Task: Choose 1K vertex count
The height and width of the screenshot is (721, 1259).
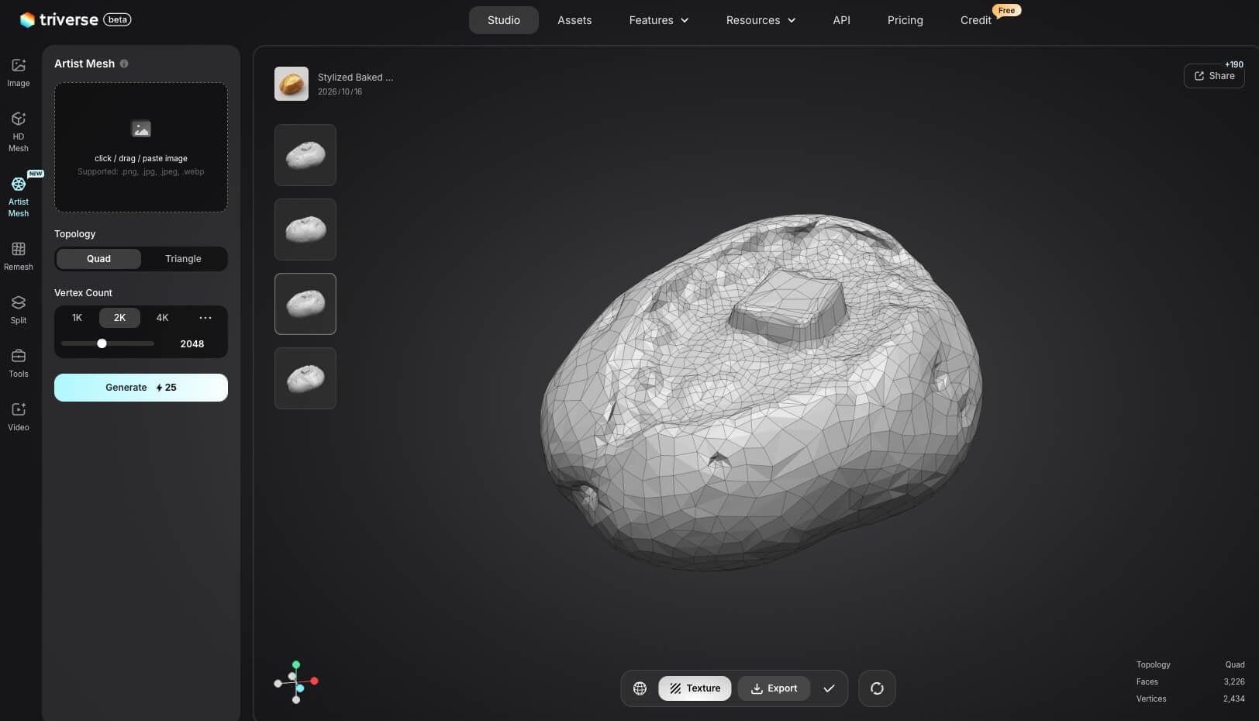Action: pos(77,318)
